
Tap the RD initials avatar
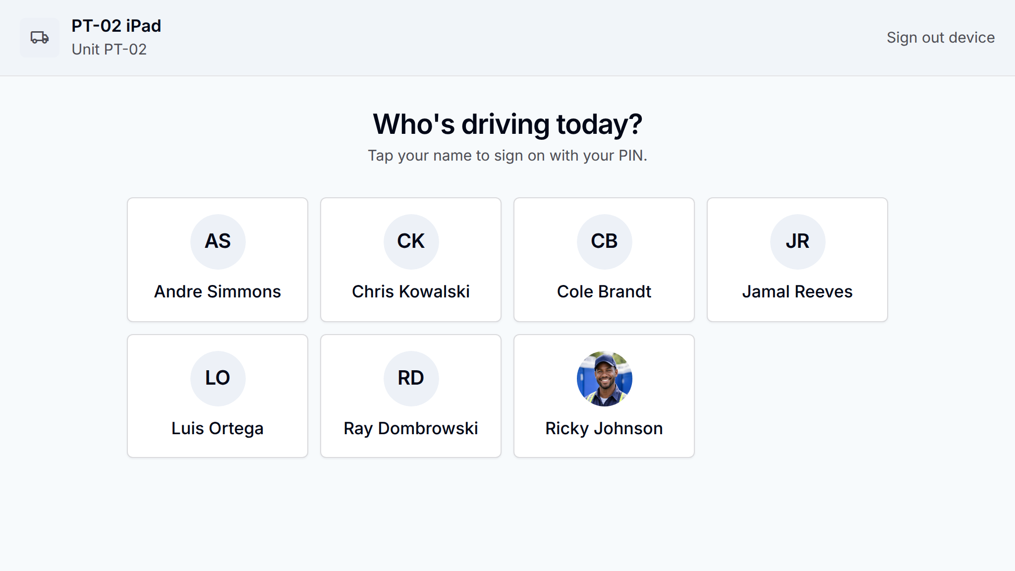point(411,378)
